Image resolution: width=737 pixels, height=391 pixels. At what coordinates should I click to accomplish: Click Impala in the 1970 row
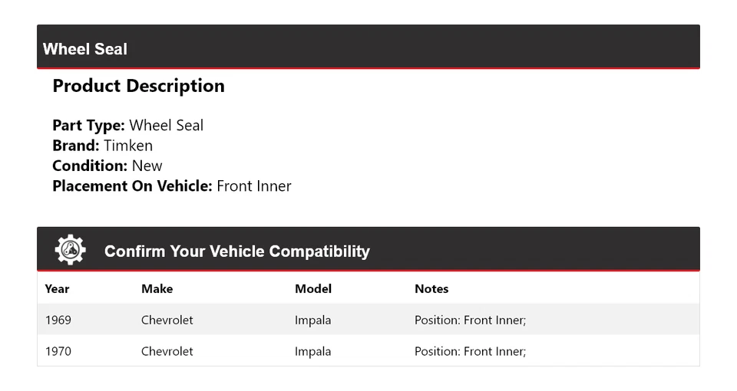(x=312, y=351)
